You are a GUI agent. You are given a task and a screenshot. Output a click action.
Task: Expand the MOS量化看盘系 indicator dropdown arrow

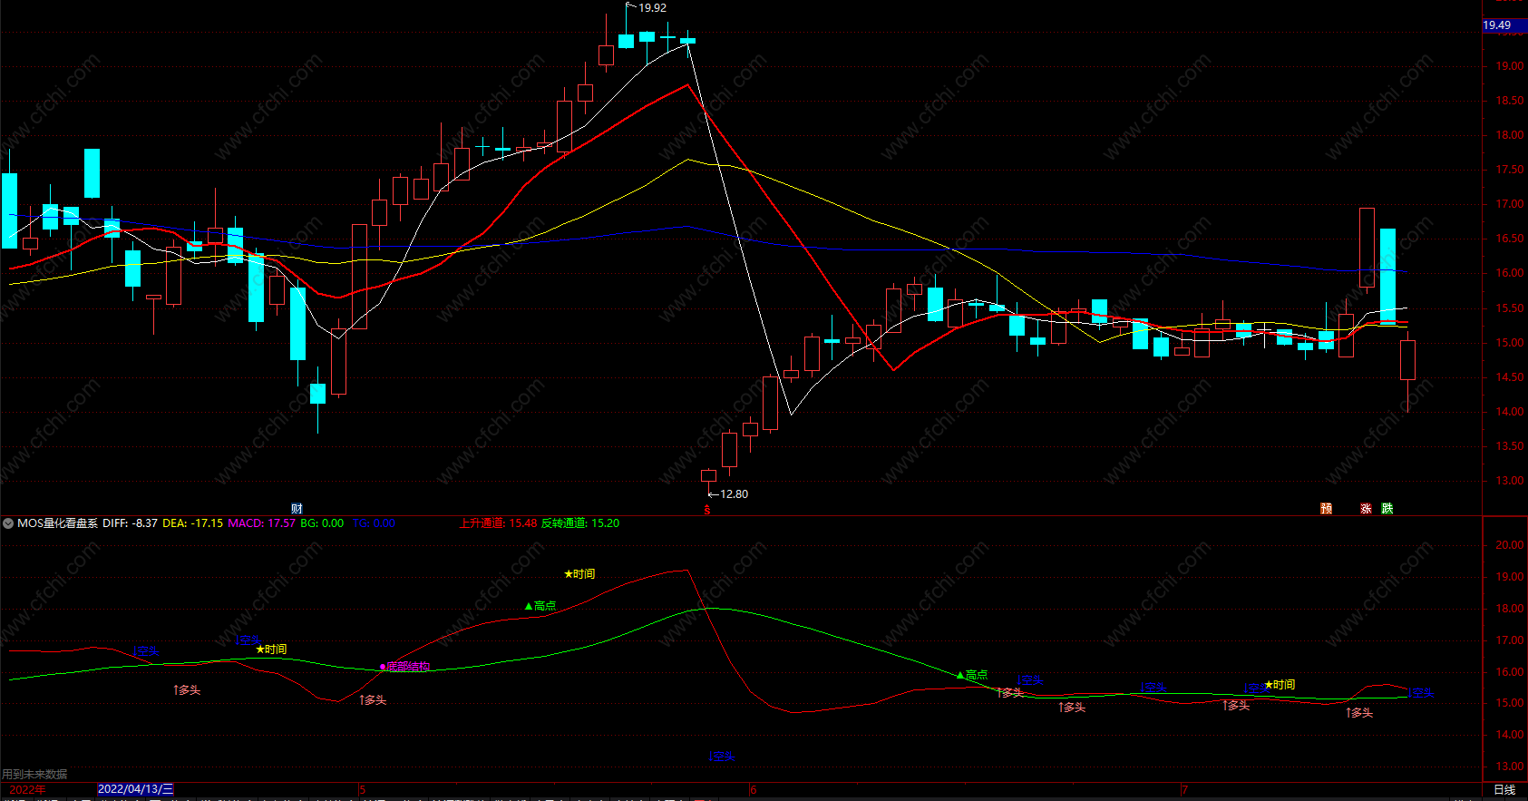point(7,523)
